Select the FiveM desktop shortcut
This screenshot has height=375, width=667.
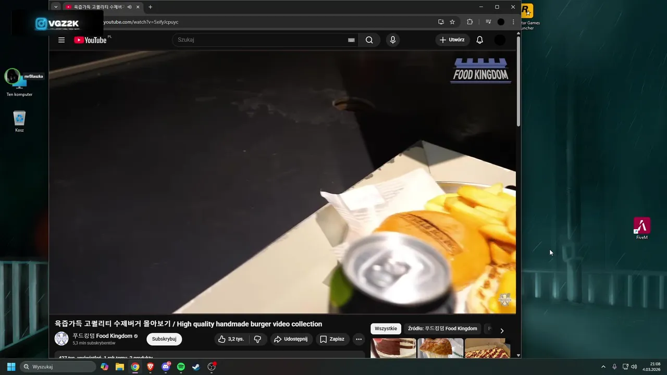(642, 228)
